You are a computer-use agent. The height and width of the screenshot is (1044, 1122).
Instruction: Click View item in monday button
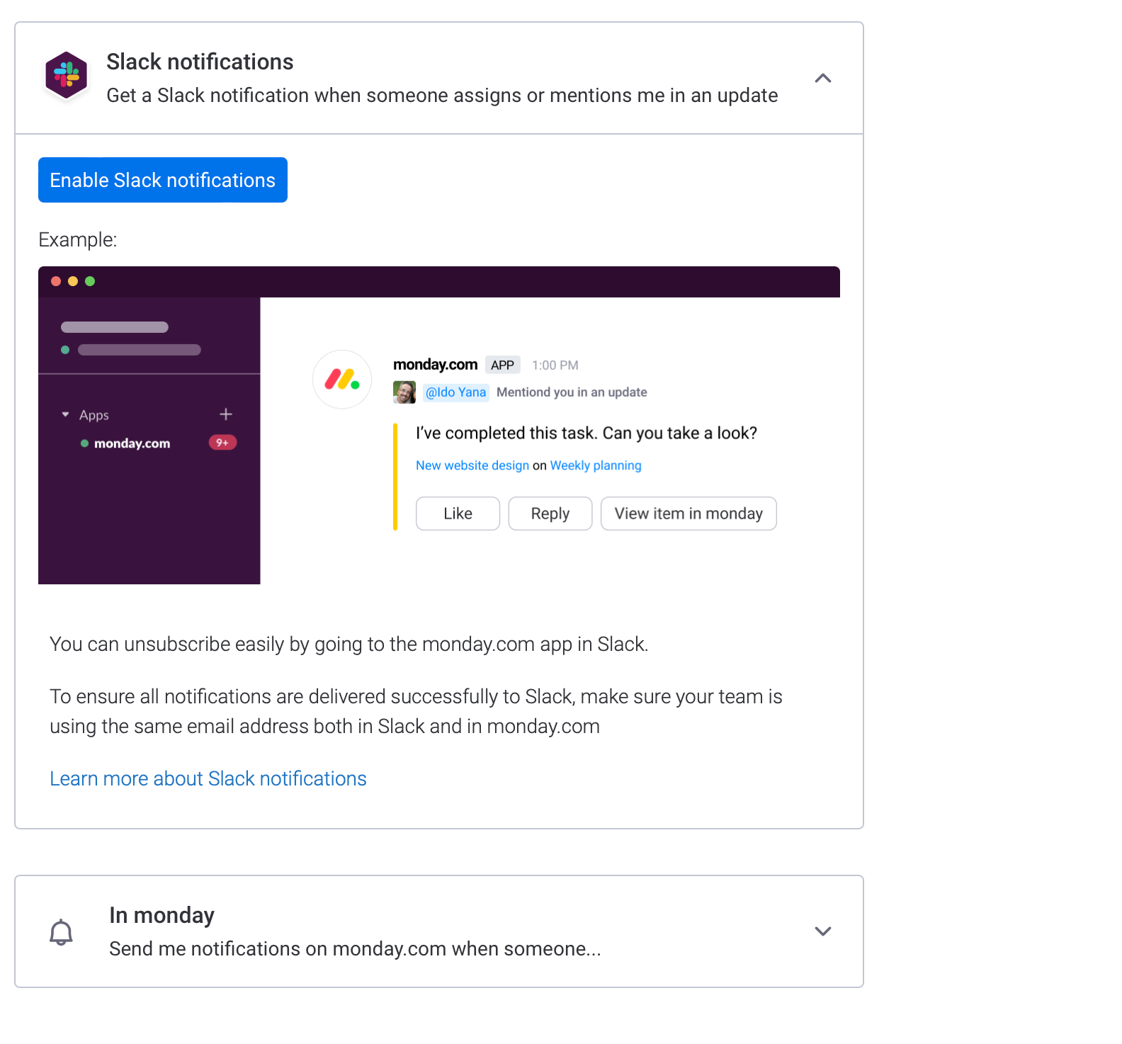tap(688, 514)
